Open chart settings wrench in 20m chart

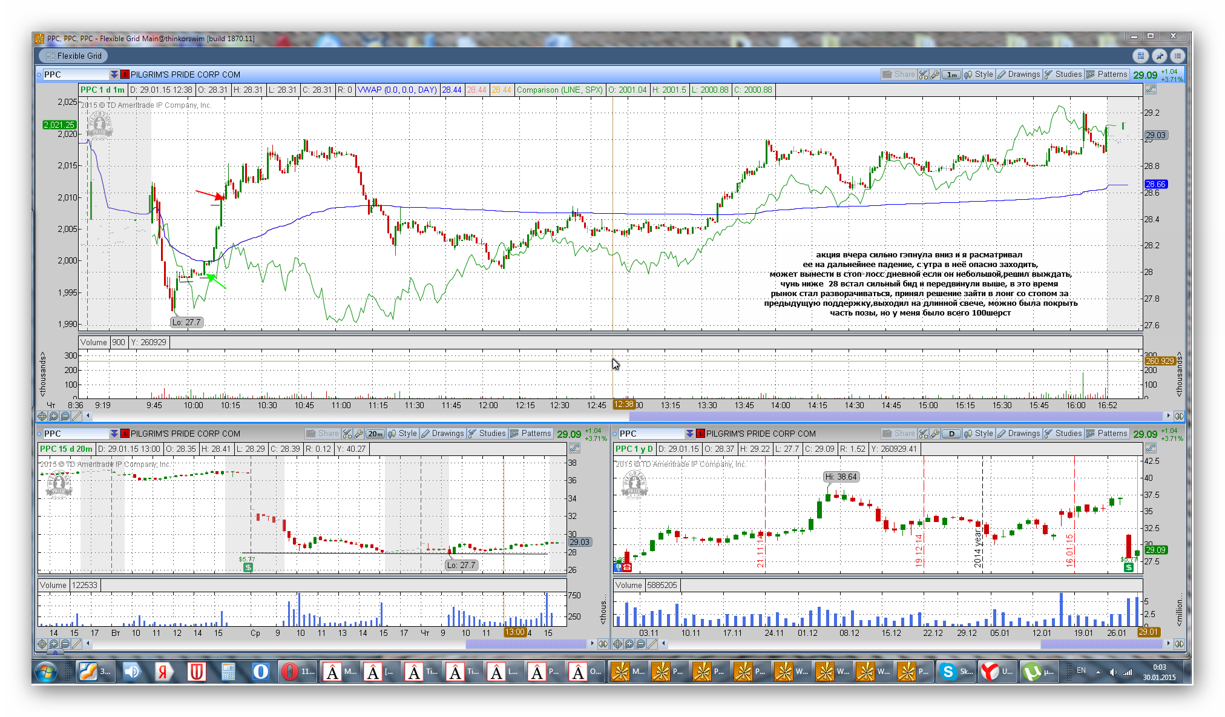pos(359,434)
